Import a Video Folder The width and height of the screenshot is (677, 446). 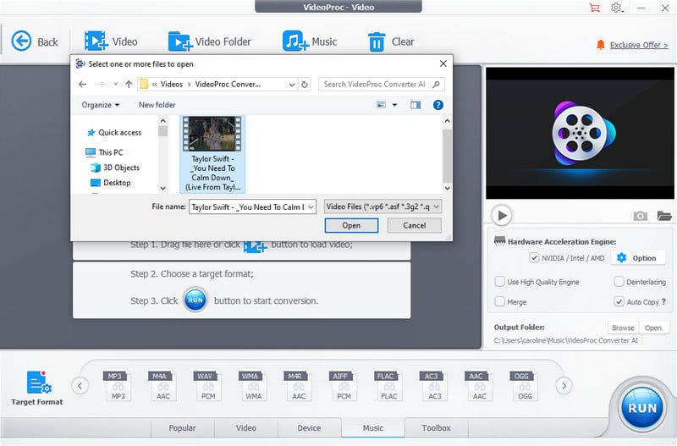[x=209, y=41]
